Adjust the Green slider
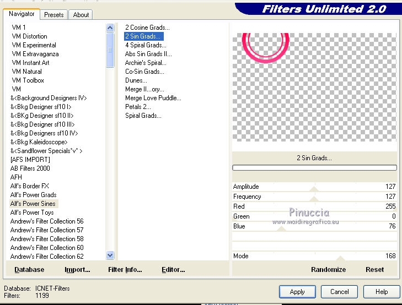This screenshot has width=402, height=305. [x=314, y=217]
